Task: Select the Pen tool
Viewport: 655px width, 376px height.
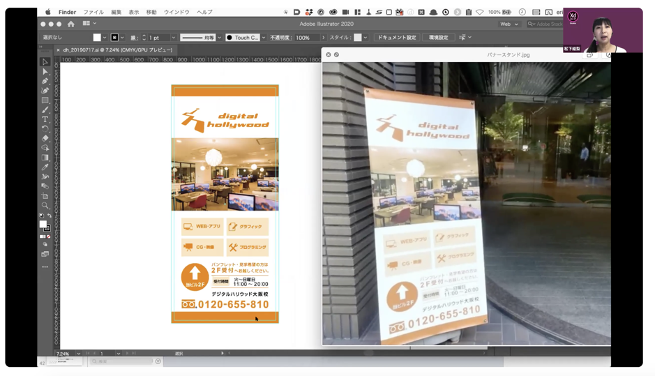Action: [x=45, y=81]
